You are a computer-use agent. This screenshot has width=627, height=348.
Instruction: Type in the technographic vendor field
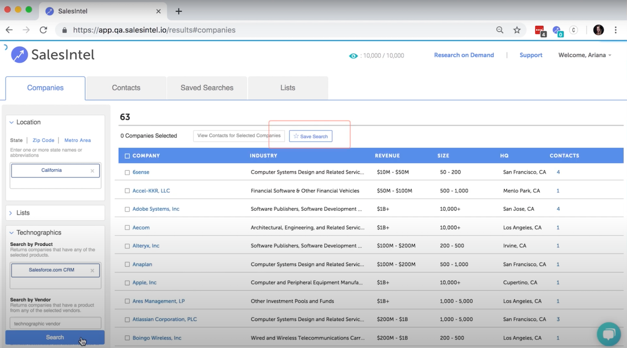[55, 323]
